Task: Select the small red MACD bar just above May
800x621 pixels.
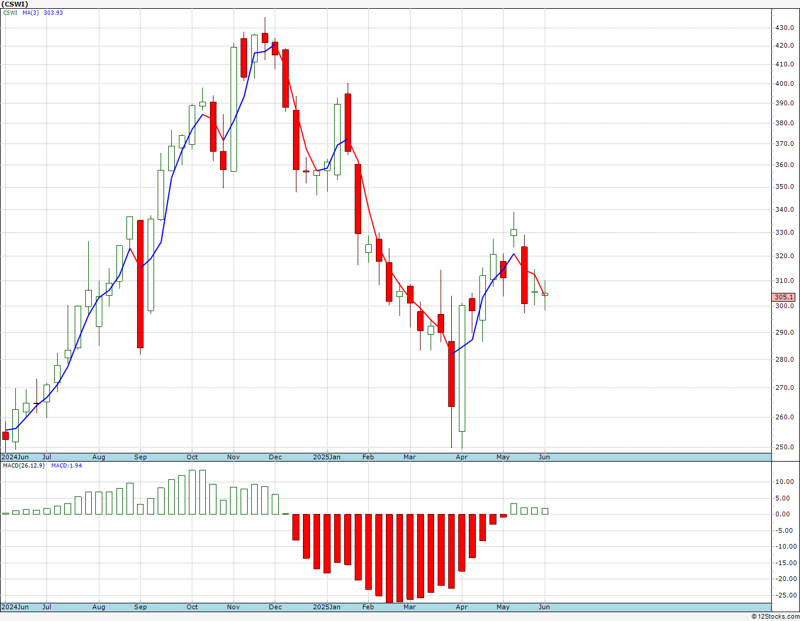Action: pos(504,516)
